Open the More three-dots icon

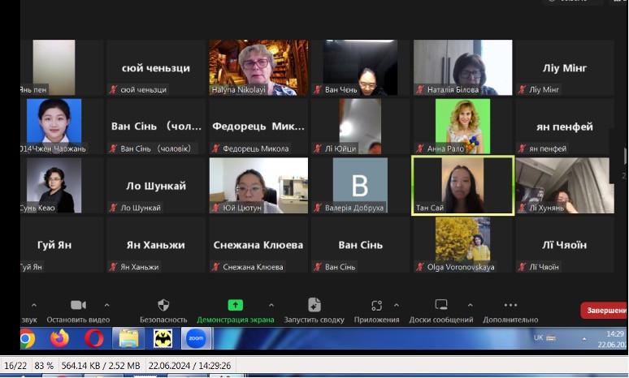510,305
